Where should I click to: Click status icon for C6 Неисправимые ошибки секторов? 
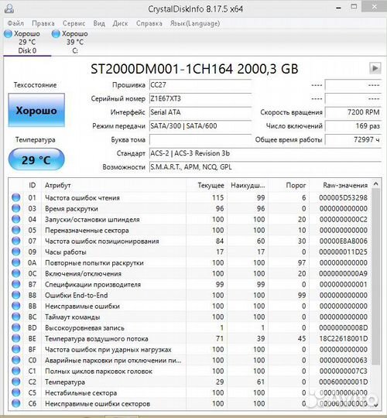click(16, 403)
